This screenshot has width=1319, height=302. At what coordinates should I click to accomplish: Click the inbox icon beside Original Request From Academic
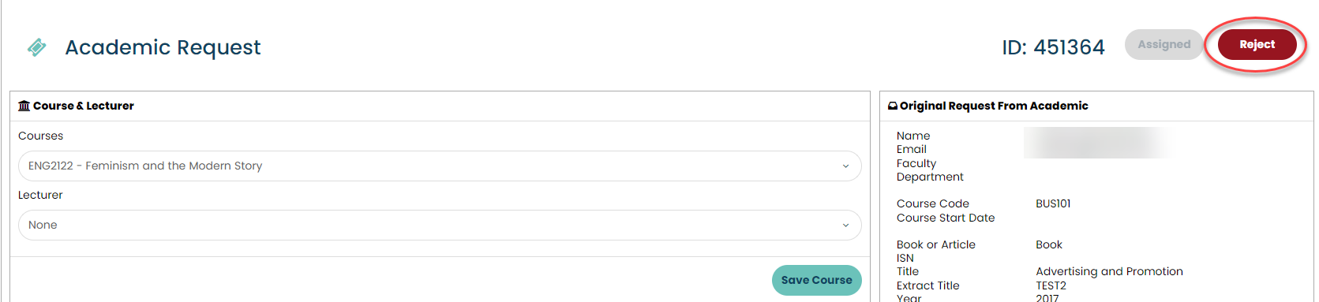click(x=893, y=106)
